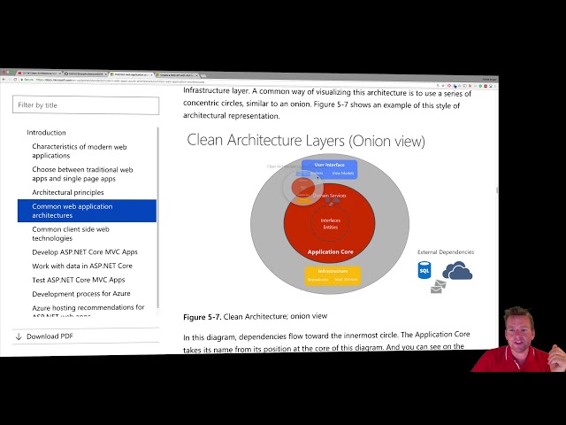The image size is (566, 425).
Task: Click the sidebar table of contents scrollbar
Action: click(157, 217)
